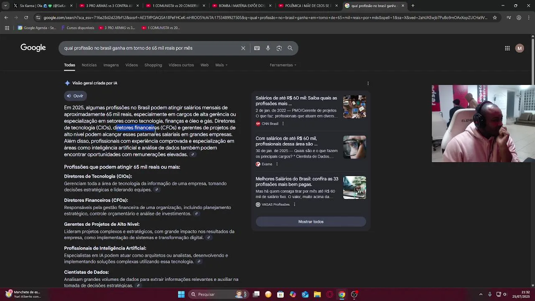Image resolution: width=535 pixels, height=301 pixels.
Task: Show hidden system tray icons chevron
Action: tap(481, 294)
